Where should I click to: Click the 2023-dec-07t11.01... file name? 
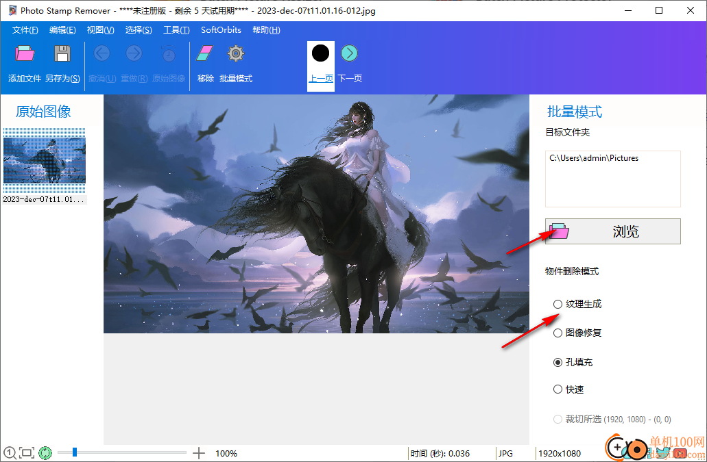pos(44,199)
